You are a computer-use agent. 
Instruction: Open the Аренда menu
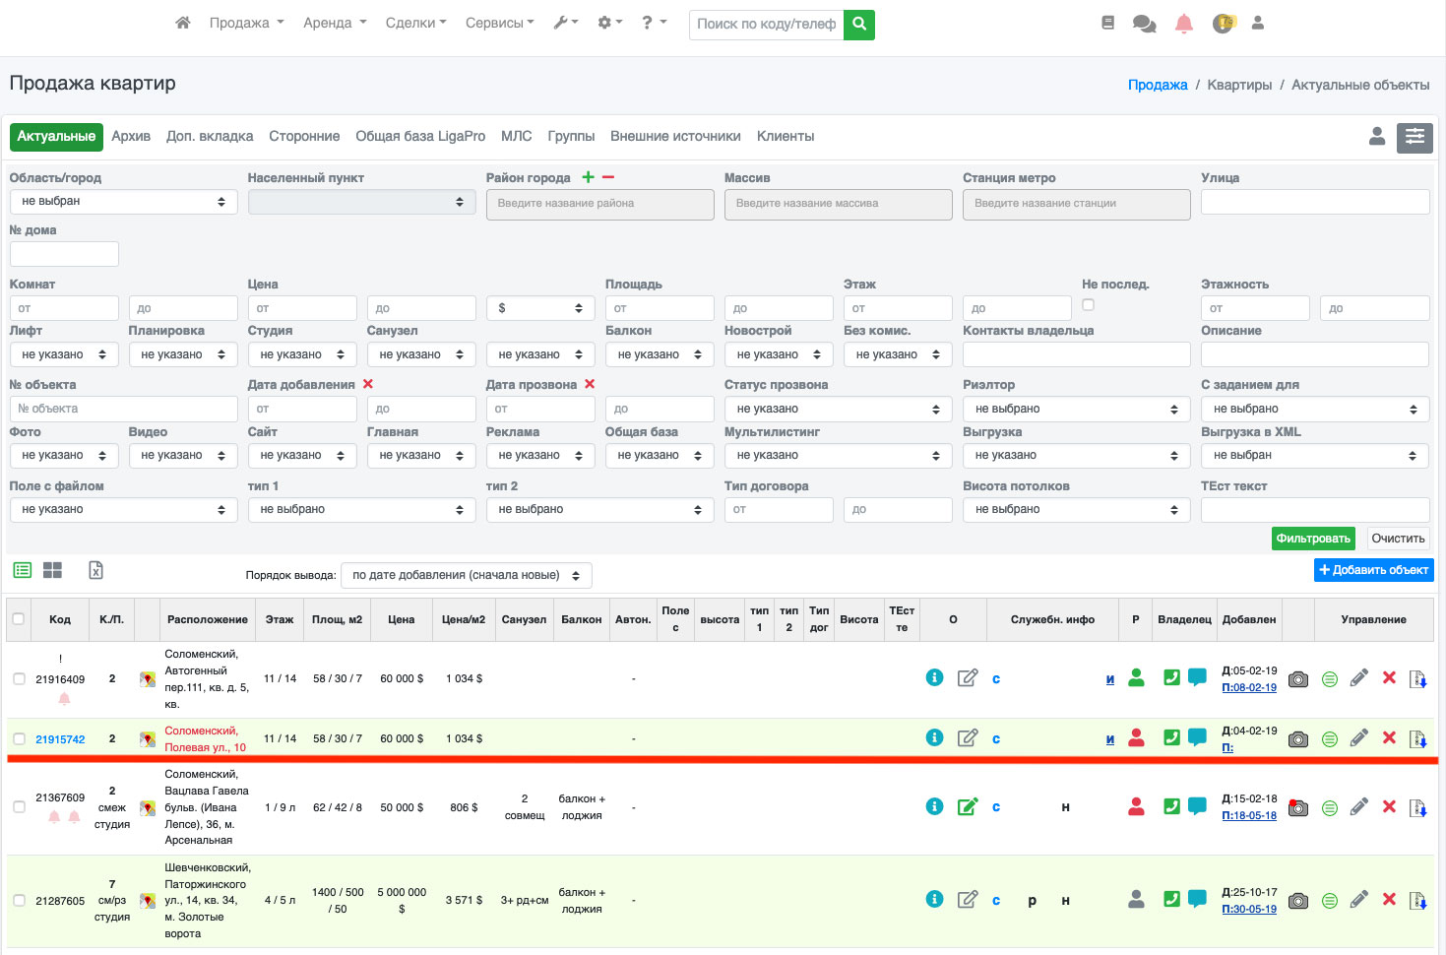(x=334, y=23)
